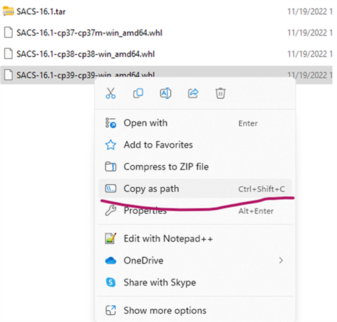The width and height of the screenshot is (337, 322).
Task: Click the SACS-16.1.tar archive folder icon
Action: click(x=8, y=11)
